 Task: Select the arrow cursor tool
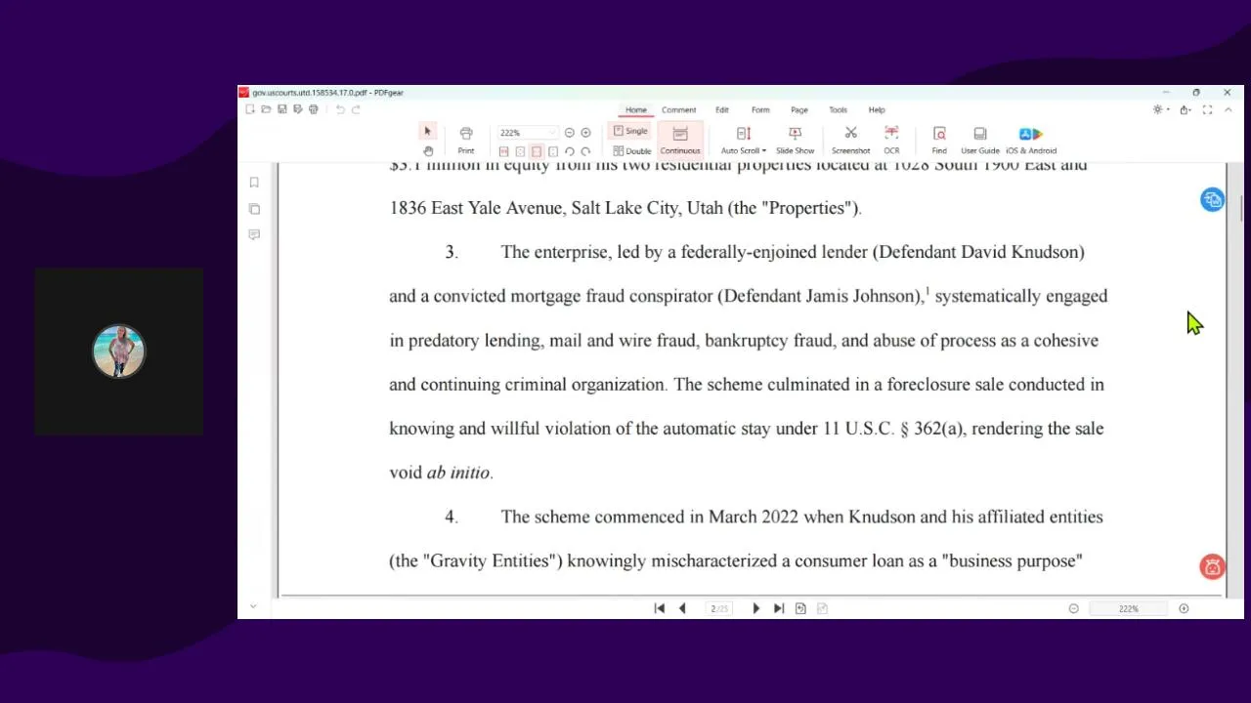tap(427, 132)
